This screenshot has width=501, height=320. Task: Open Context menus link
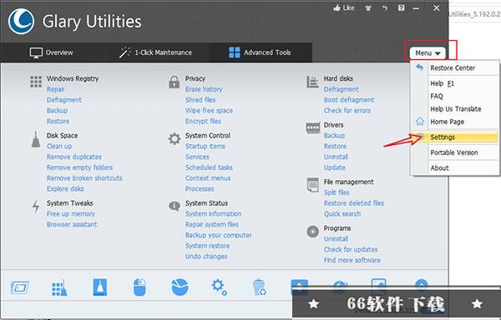208,178
